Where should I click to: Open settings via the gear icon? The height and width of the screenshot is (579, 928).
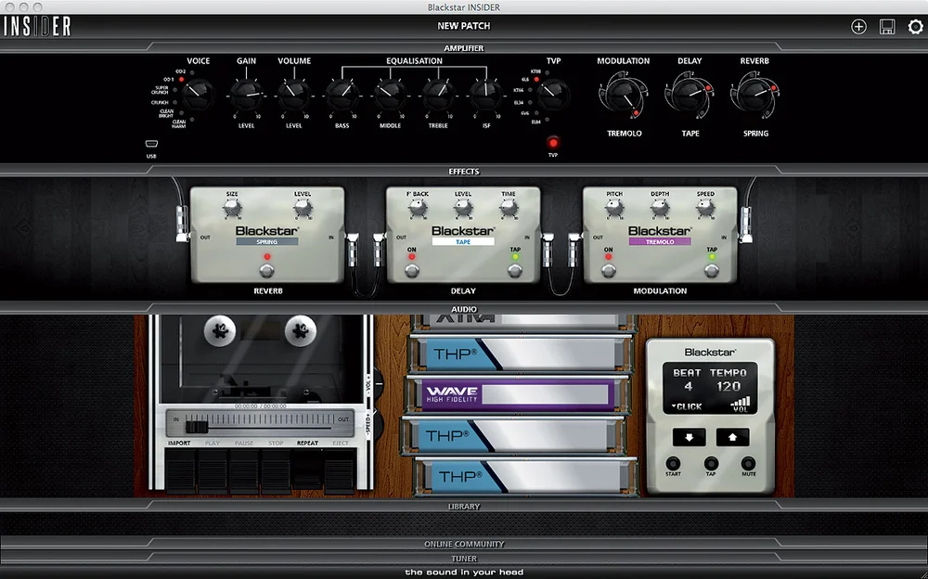pos(915,27)
